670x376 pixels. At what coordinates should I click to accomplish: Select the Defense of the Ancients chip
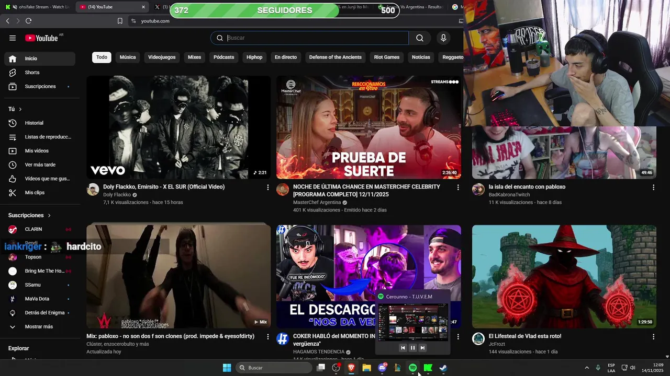(336, 57)
